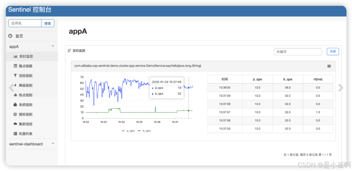Click the flame icon next to 热点规则
The image size is (352, 171).
point(15,95)
